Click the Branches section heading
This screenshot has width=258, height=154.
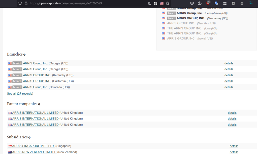click(x=15, y=54)
